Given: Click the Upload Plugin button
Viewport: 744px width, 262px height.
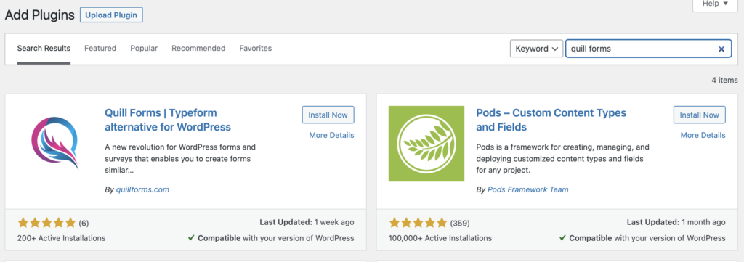Looking at the screenshot, I should tap(111, 15).
